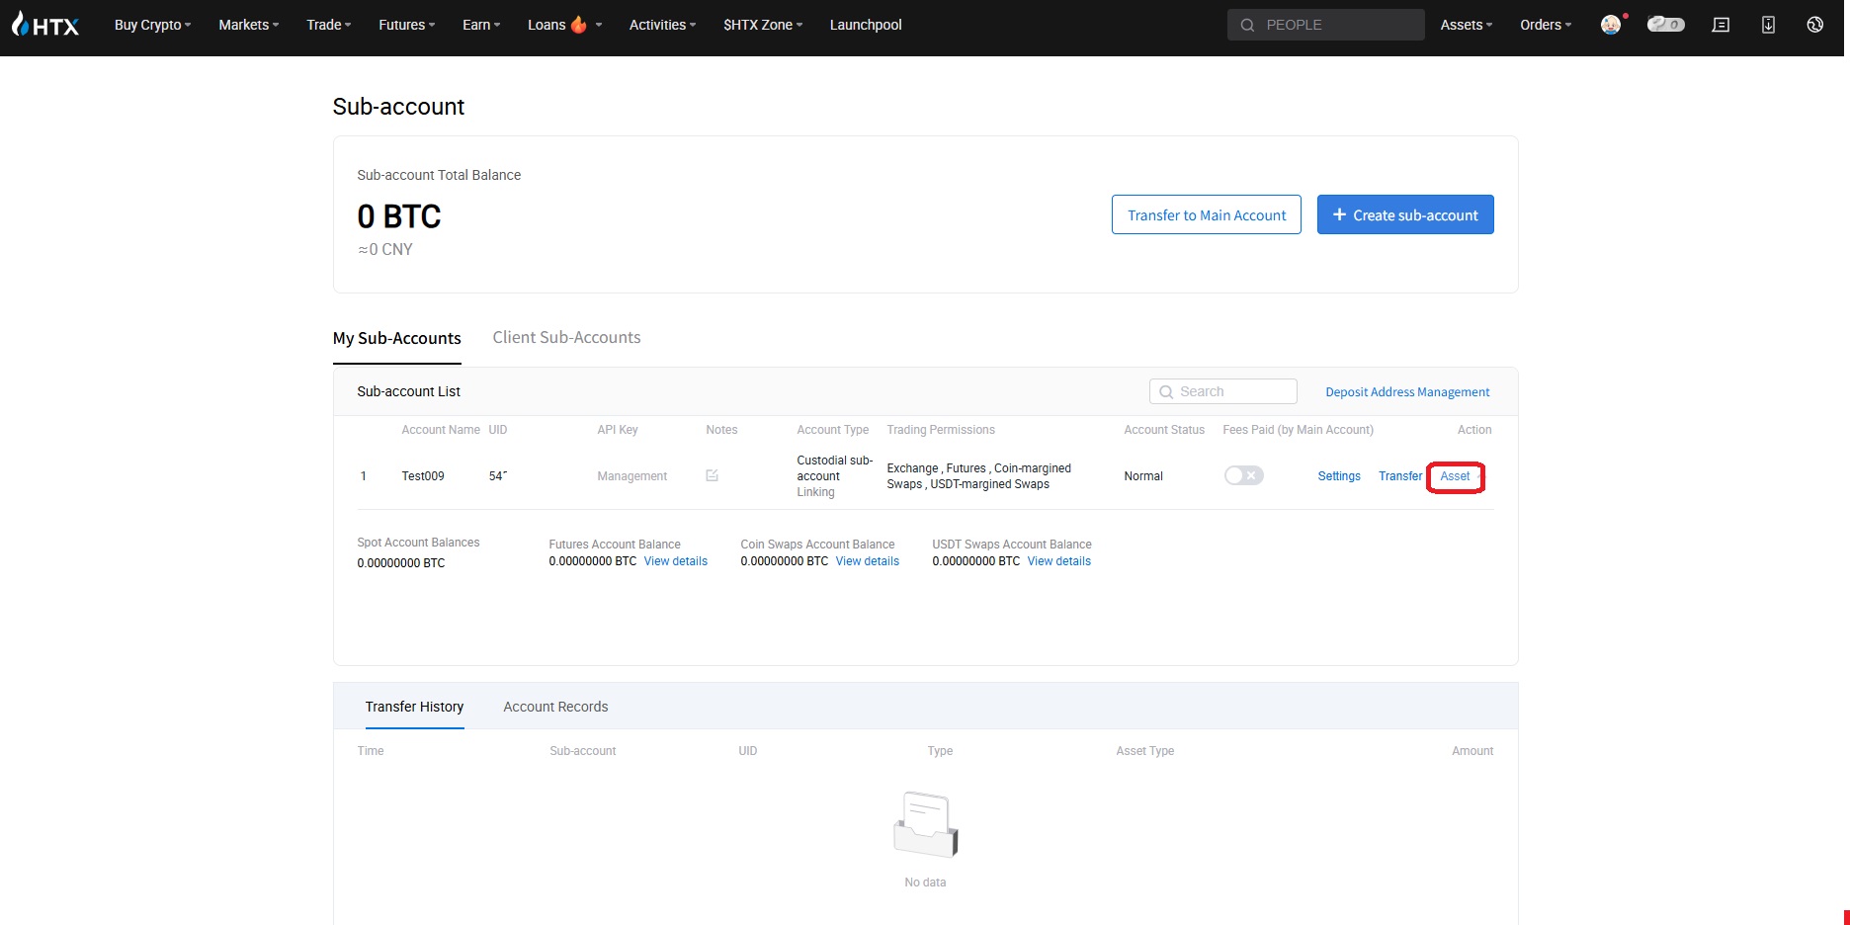Click the app download icon
This screenshot has width=1850, height=925.
(x=1768, y=25)
